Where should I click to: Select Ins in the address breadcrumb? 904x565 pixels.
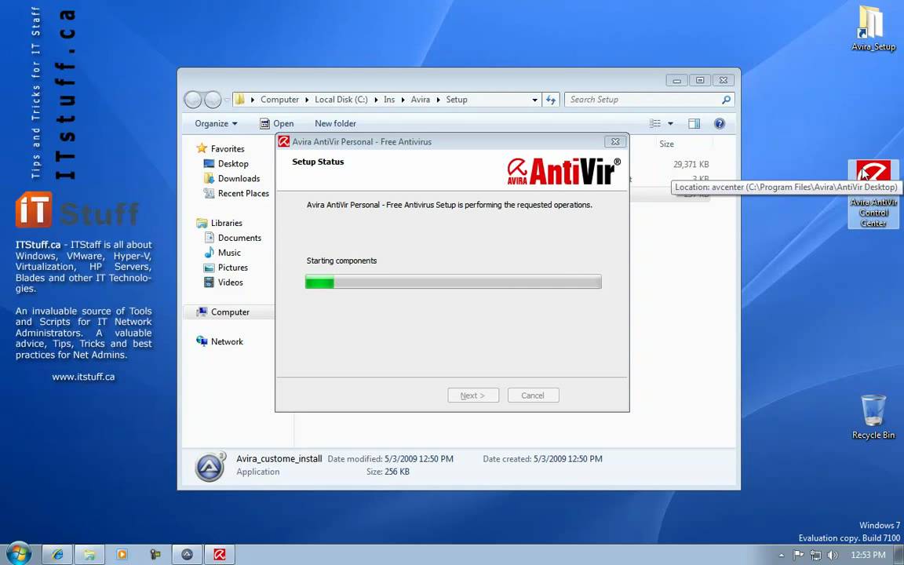pos(389,100)
